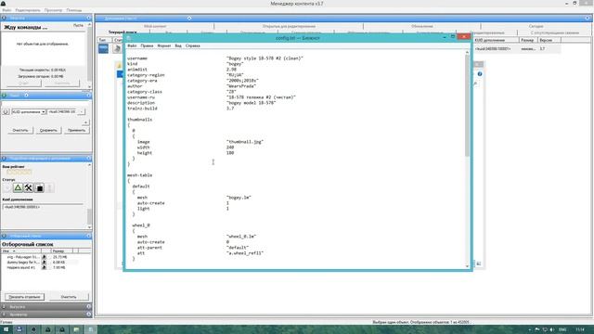The height and width of the screenshot is (334, 594).
Task: Click the black square status icon
Action: click(39, 187)
